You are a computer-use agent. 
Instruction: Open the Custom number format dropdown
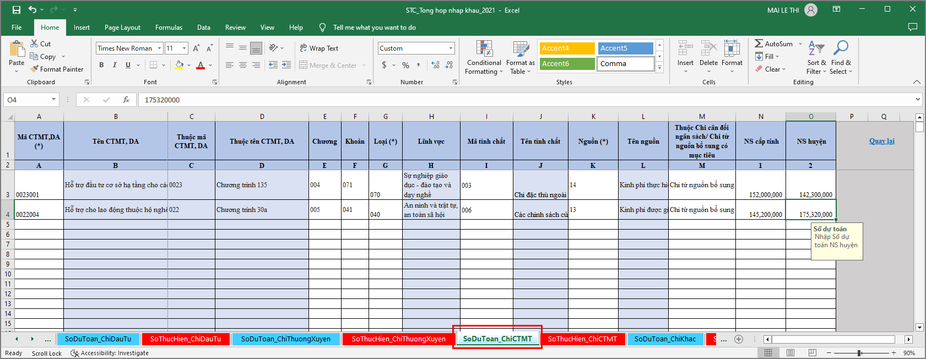[x=451, y=48]
